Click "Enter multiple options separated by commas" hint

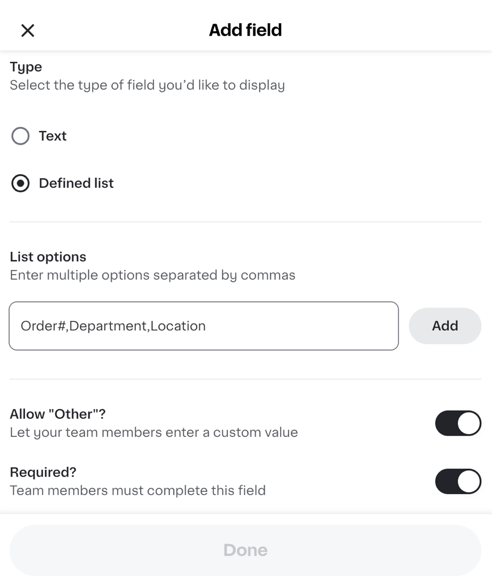(152, 275)
